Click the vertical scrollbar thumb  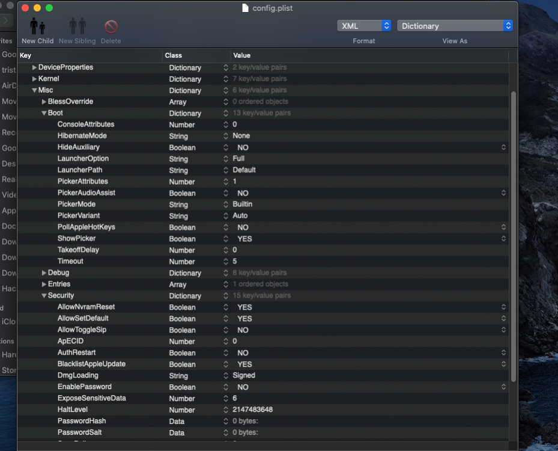pos(513,236)
